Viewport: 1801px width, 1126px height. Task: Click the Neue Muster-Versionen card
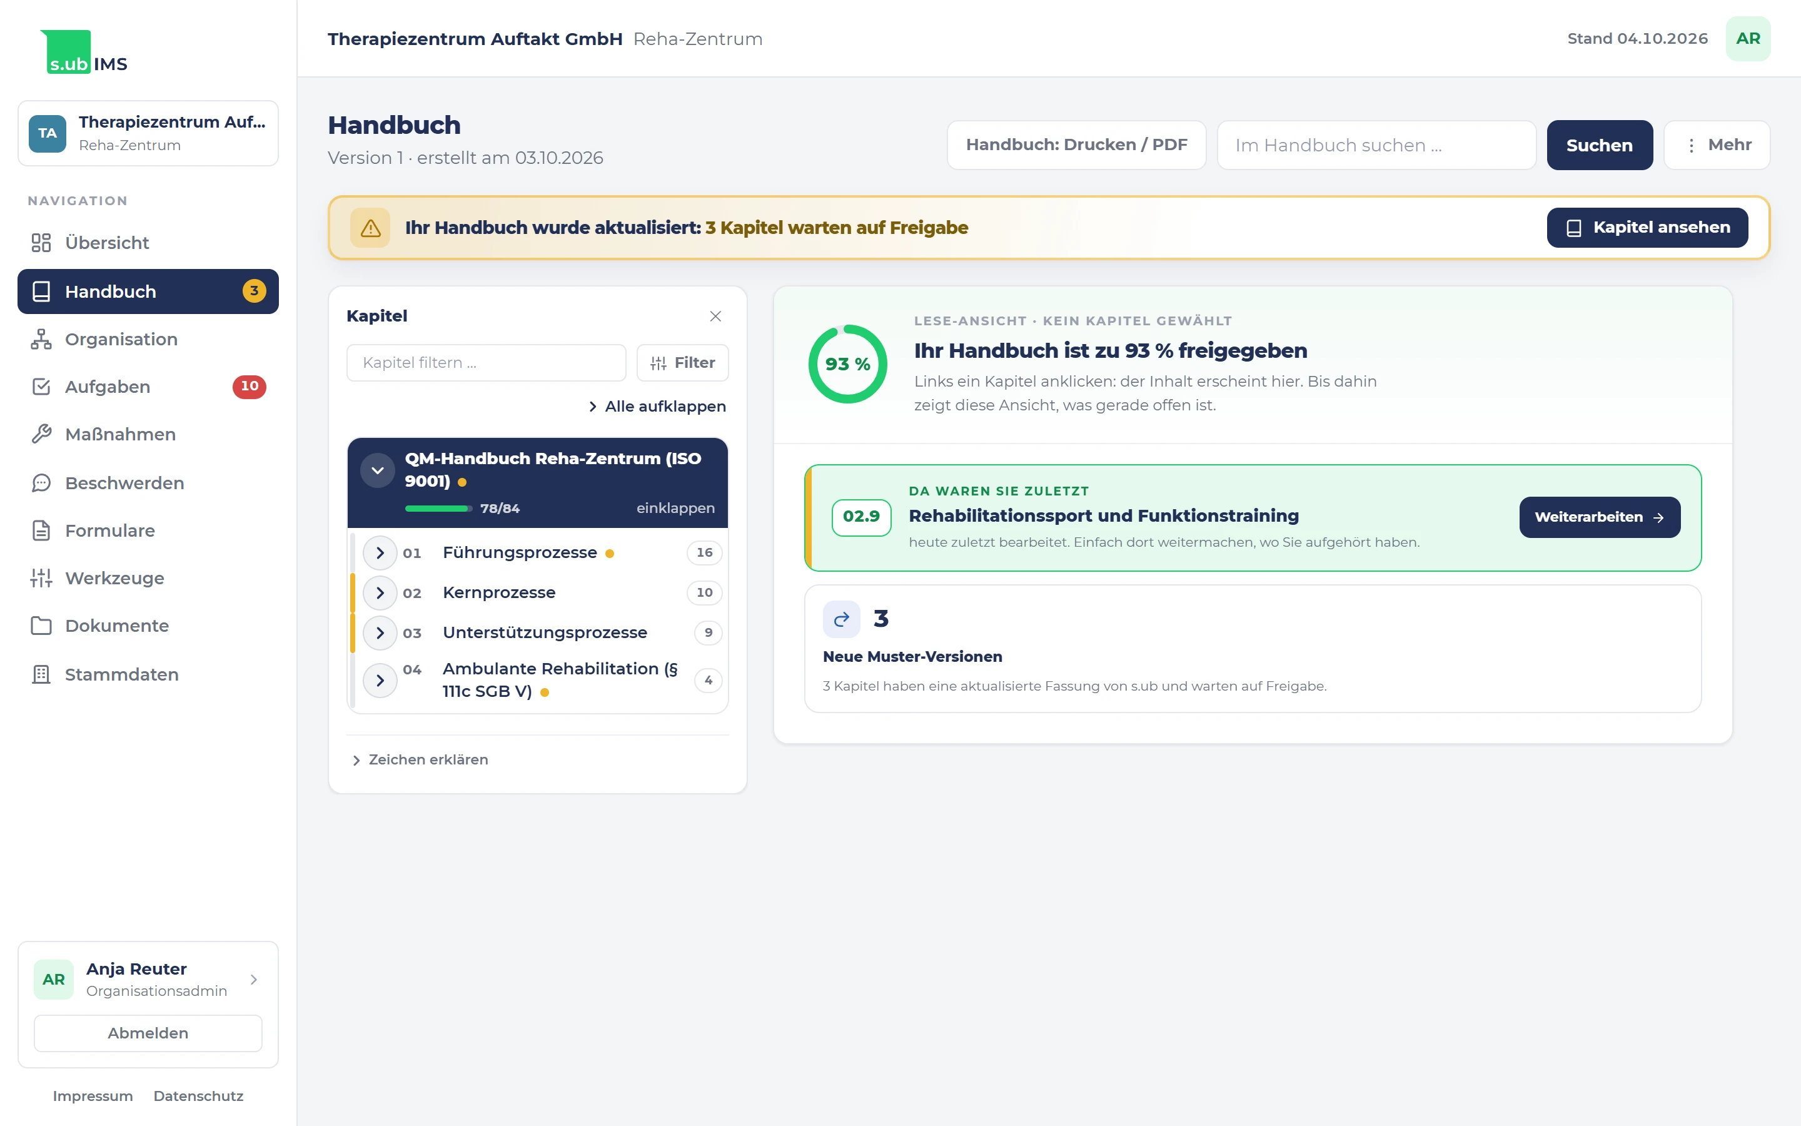point(1253,649)
